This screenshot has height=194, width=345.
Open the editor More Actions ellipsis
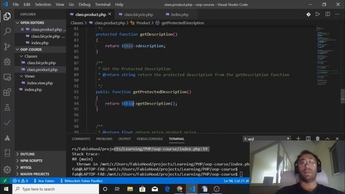(337, 15)
